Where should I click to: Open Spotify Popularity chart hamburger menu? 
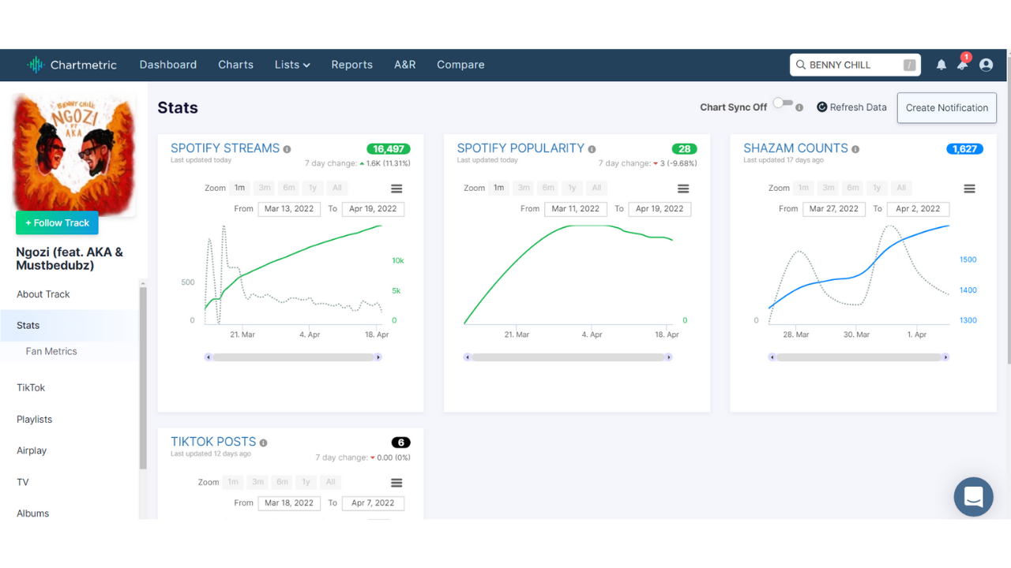[x=683, y=189]
